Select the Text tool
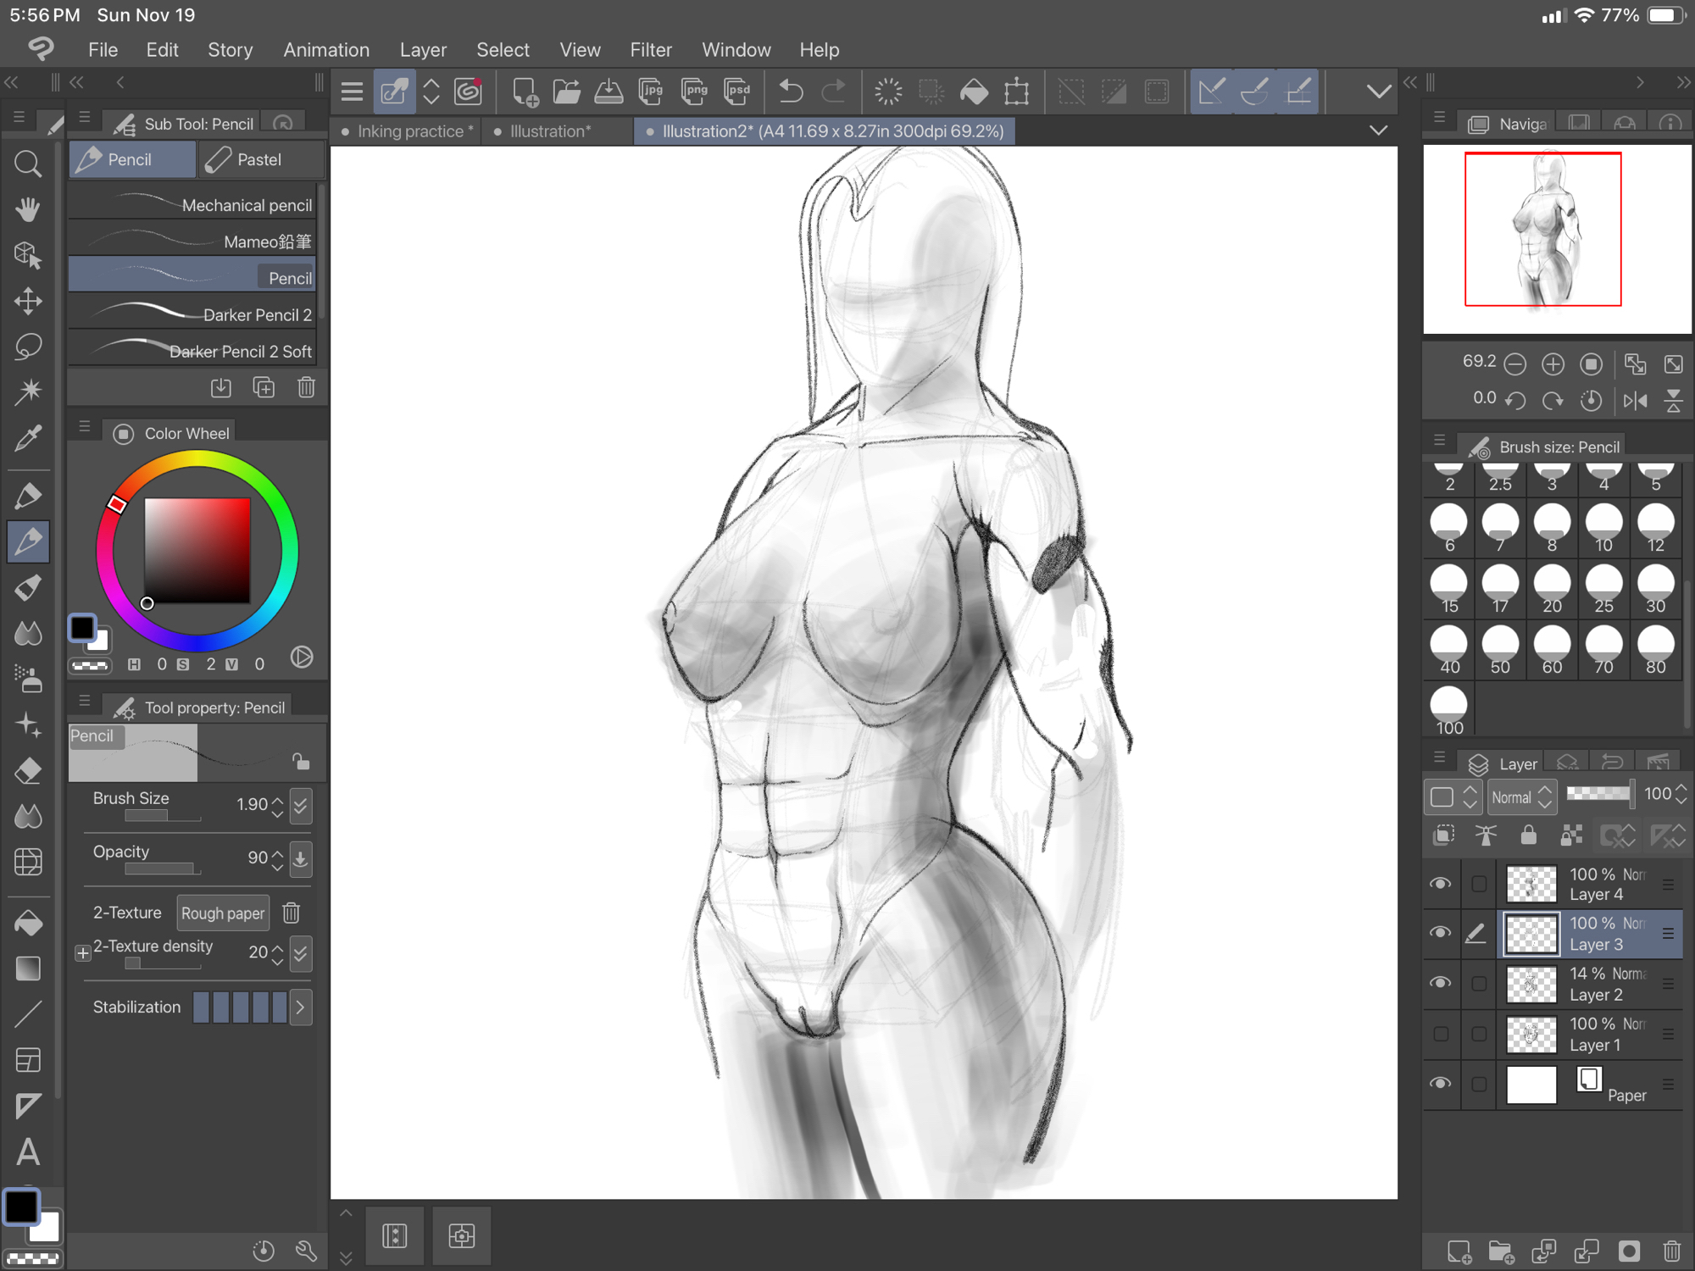This screenshot has width=1695, height=1271. coord(28,1152)
